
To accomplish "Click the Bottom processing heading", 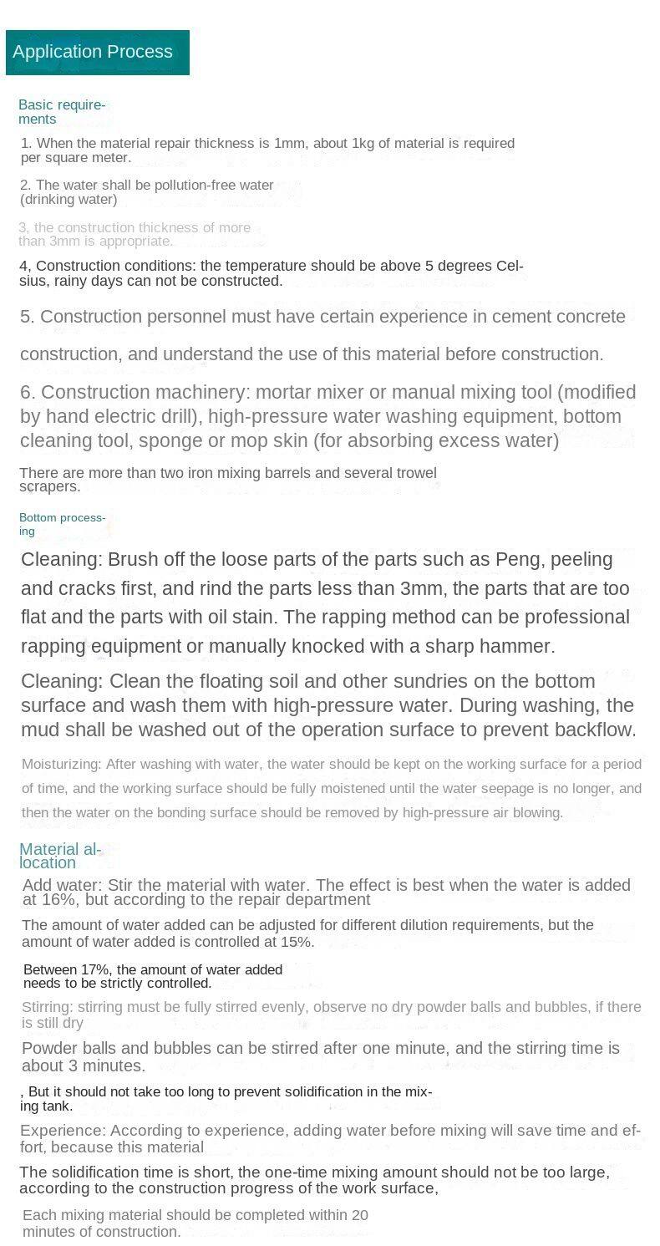I will (62, 524).
